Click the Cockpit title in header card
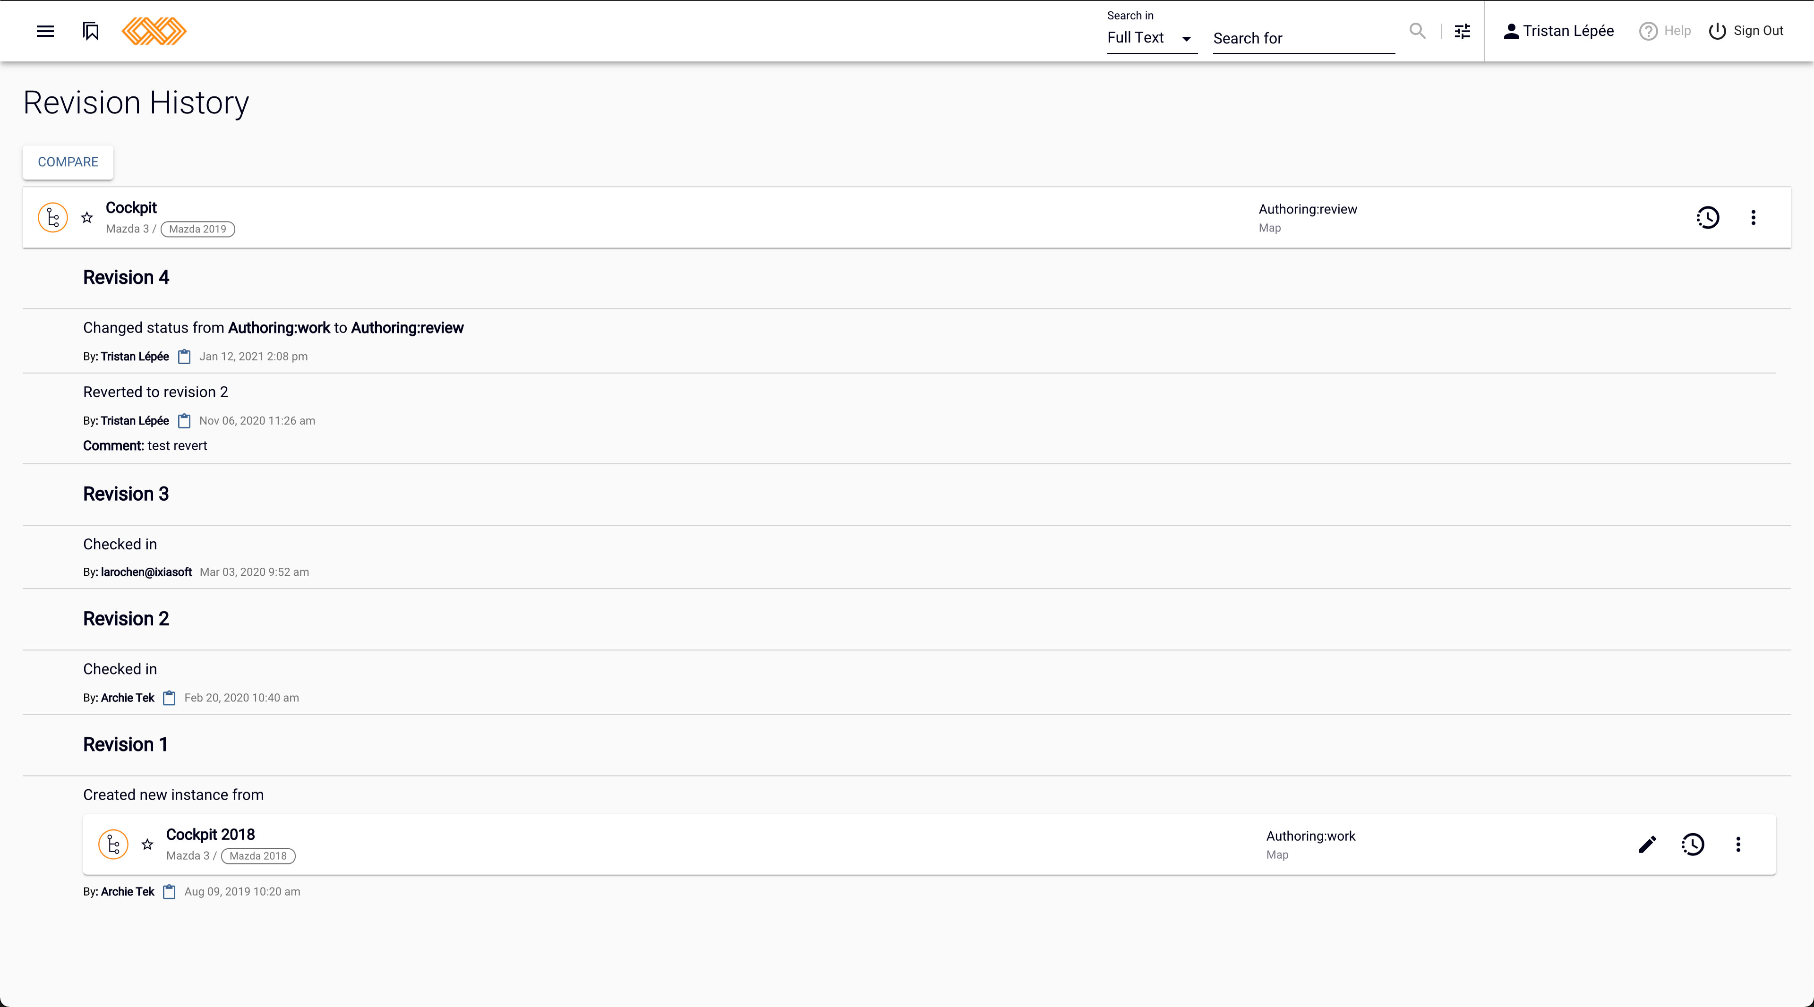This screenshot has width=1814, height=1007. [131, 208]
